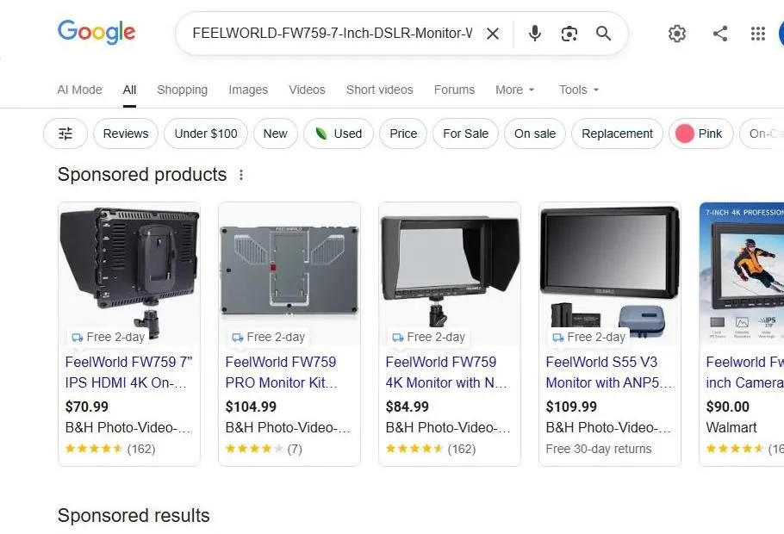784x534 pixels.
Task: Select the Pink color filter chip
Action: (701, 133)
